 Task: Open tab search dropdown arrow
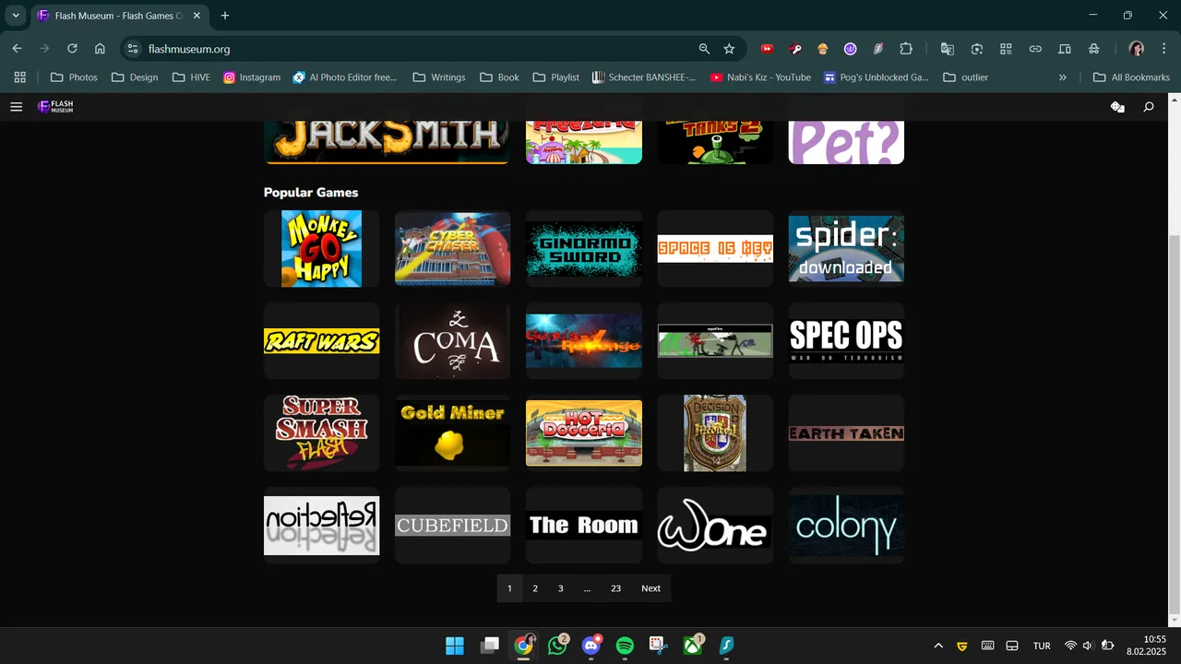coord(16,16)
